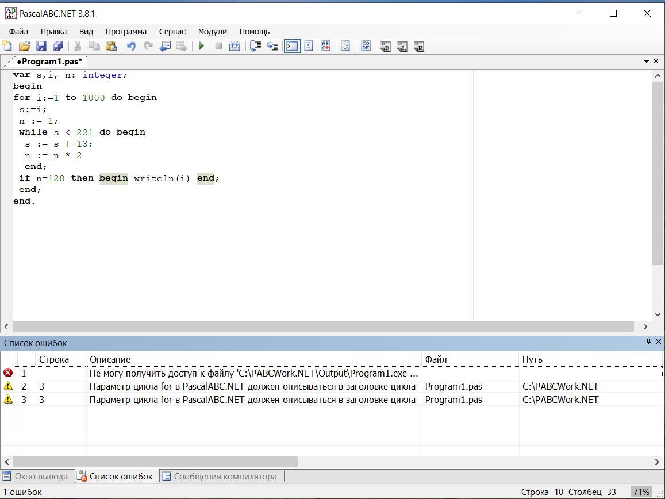Pin the error list panel

point(648,341)
